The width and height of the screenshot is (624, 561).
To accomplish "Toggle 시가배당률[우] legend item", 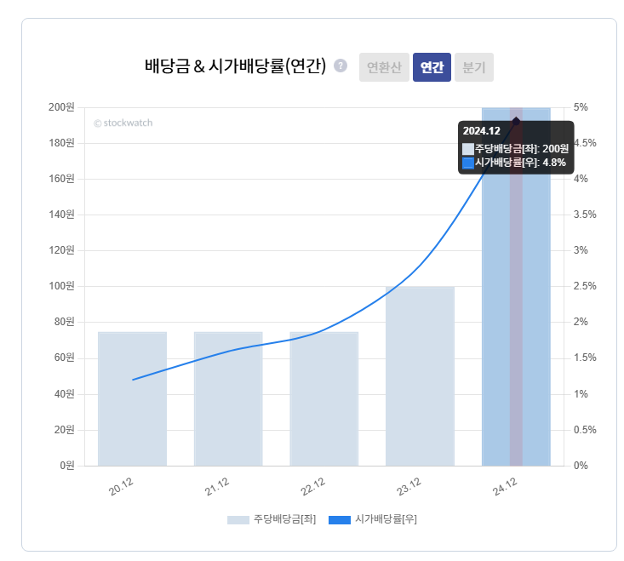I will 373,519.
